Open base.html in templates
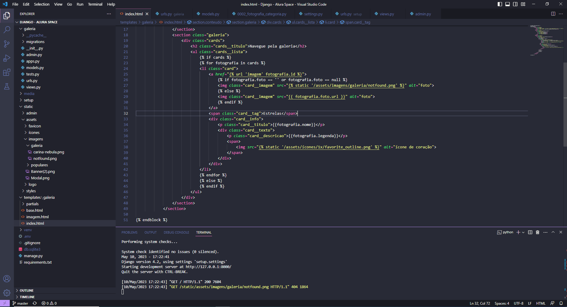 click(65, 210)
